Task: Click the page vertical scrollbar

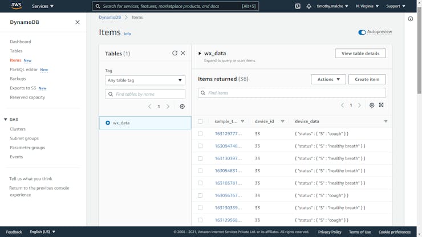Action: pos(419,51)
